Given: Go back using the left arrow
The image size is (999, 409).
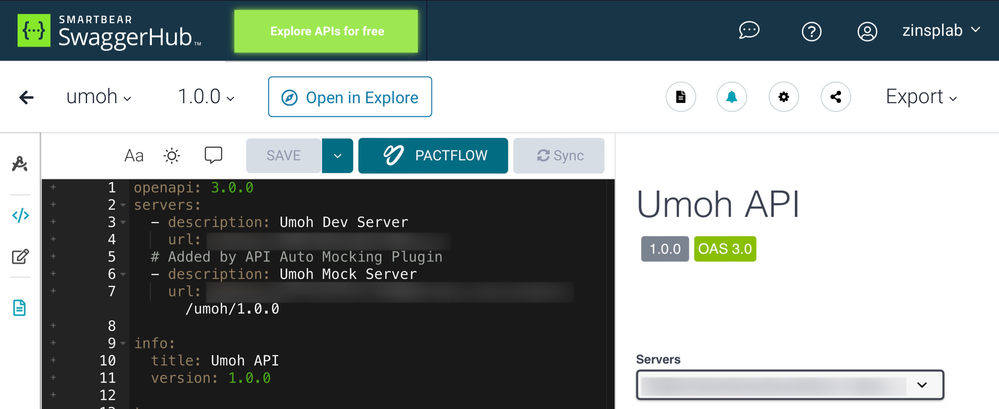Looking at the screenshot, I should click(26, 97).
